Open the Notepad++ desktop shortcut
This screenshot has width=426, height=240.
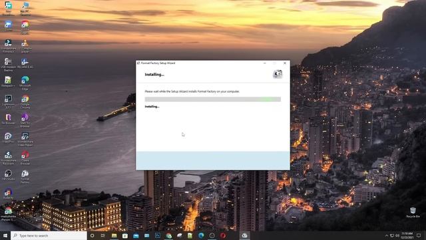tap(8, 81)
